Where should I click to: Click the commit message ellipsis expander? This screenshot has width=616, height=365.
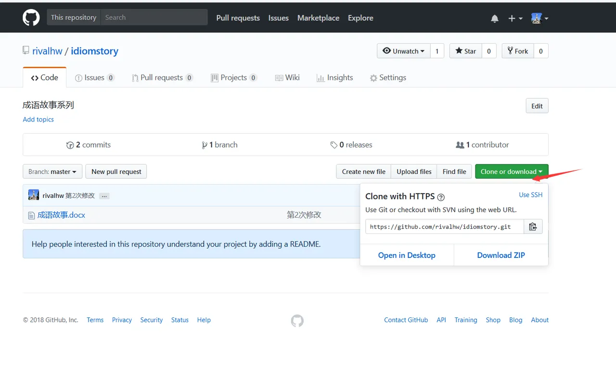(104, 196)
